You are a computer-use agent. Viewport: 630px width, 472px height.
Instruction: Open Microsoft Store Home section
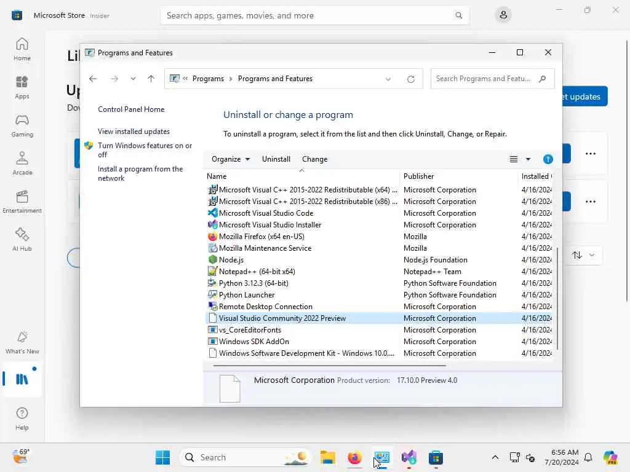click(22, 49)
